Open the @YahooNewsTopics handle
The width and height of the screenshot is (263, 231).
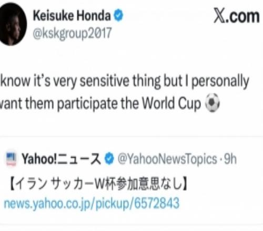coord(167,159)
